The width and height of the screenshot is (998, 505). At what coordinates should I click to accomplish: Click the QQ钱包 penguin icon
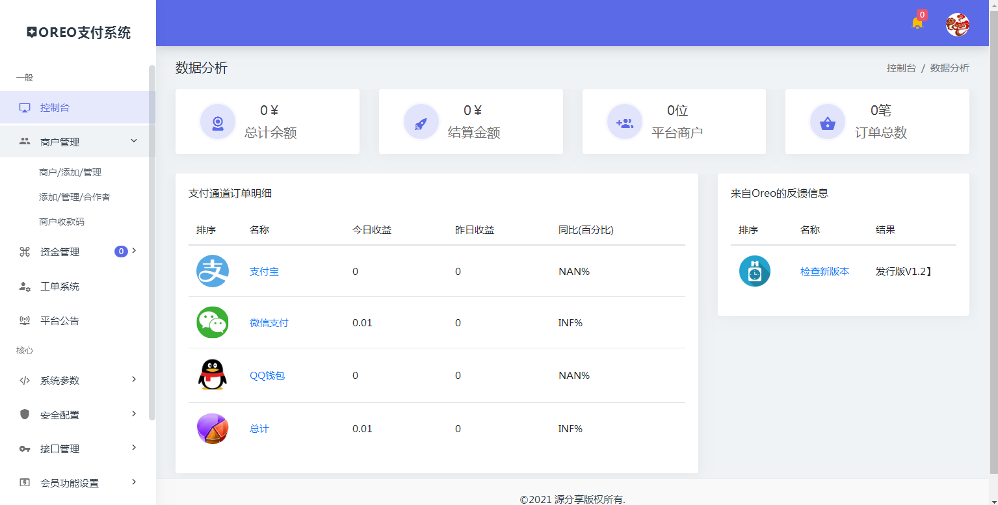click(x=212, y=375)
